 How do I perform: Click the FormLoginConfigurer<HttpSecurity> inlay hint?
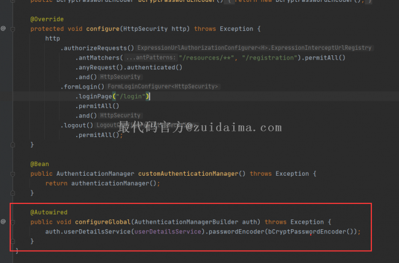[x=163, y=87]
